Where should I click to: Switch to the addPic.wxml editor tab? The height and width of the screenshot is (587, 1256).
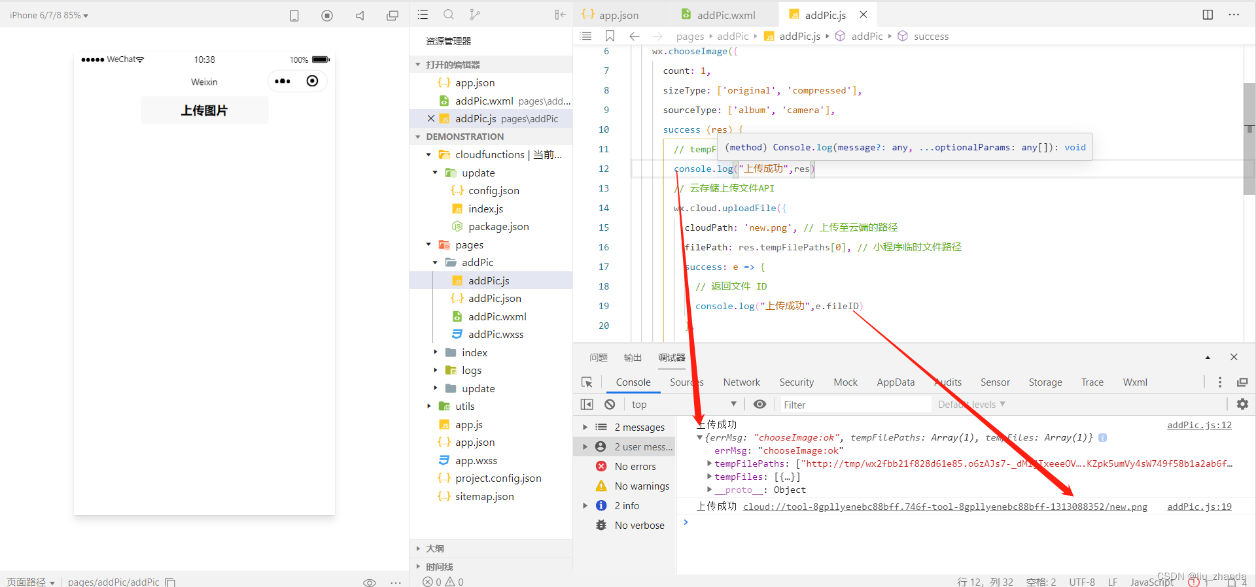(x=726, y=15)
